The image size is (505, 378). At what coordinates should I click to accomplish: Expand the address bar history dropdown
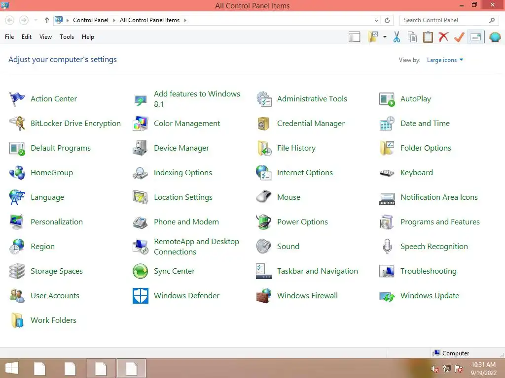pos(376,20)
